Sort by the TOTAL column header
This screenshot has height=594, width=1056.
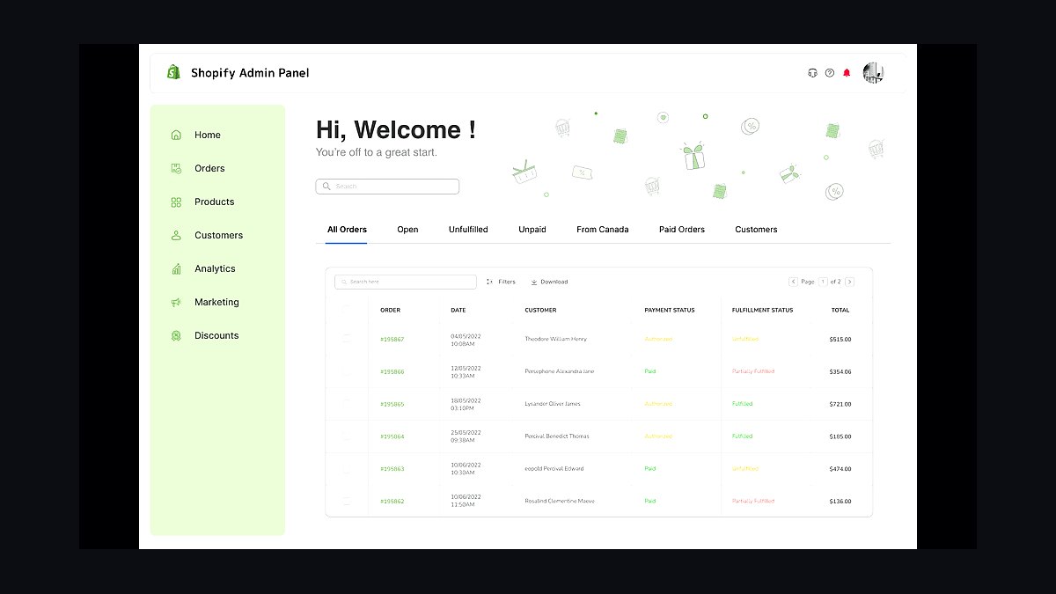point(840,310)
